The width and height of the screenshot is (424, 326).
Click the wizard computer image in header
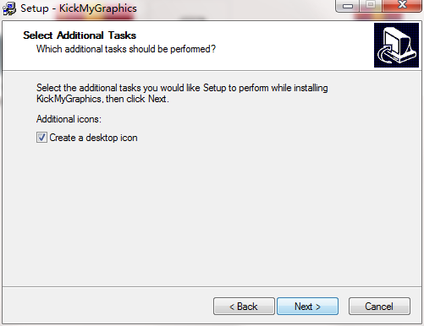396,45
